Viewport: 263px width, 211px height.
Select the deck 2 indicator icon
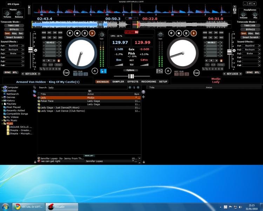pos(159,71)
